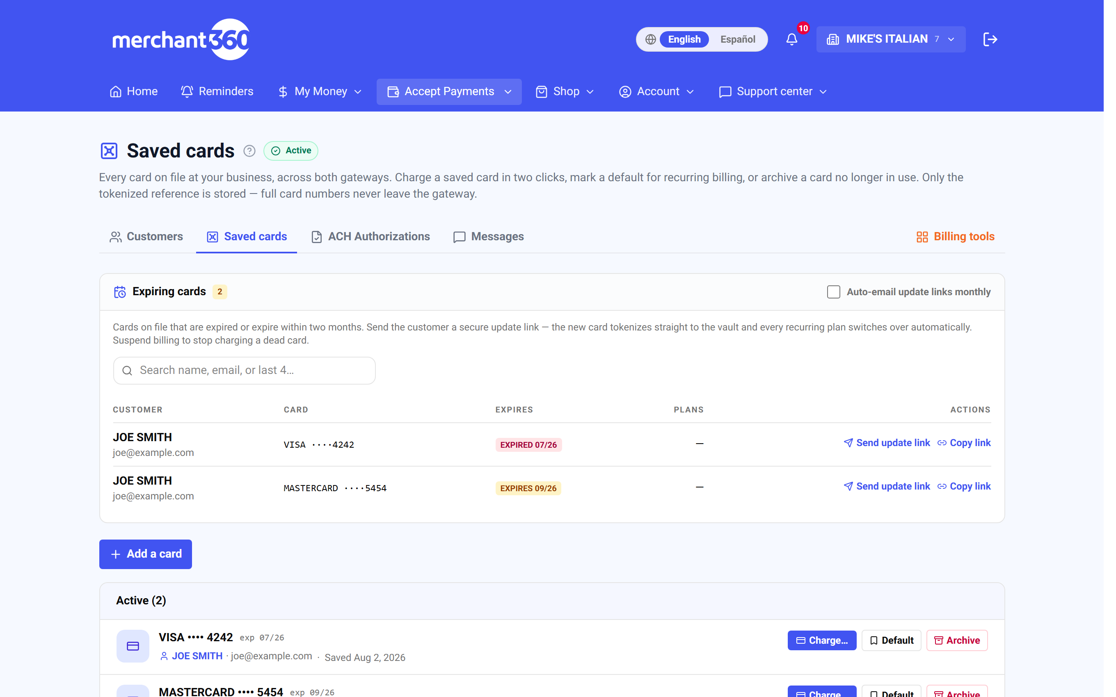Click the Expiring cards count badge 2
This screenshot has width=1116, height=697.
click(220, 292)
